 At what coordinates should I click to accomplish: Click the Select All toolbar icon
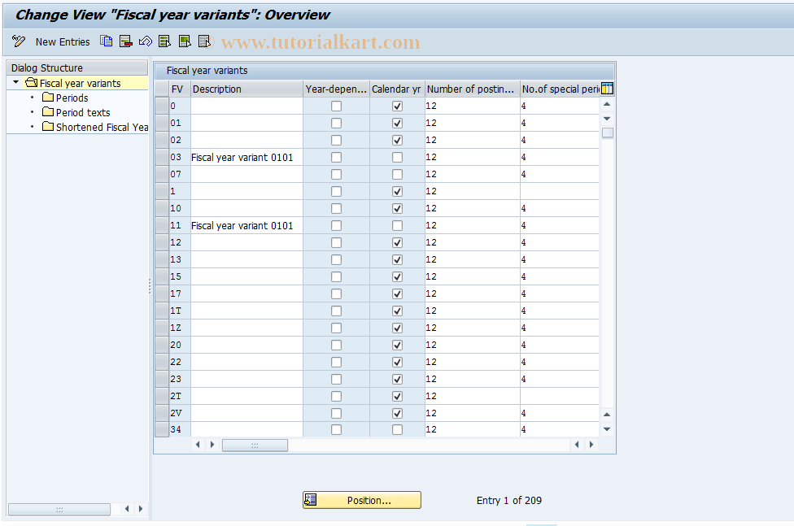[164, 41]
